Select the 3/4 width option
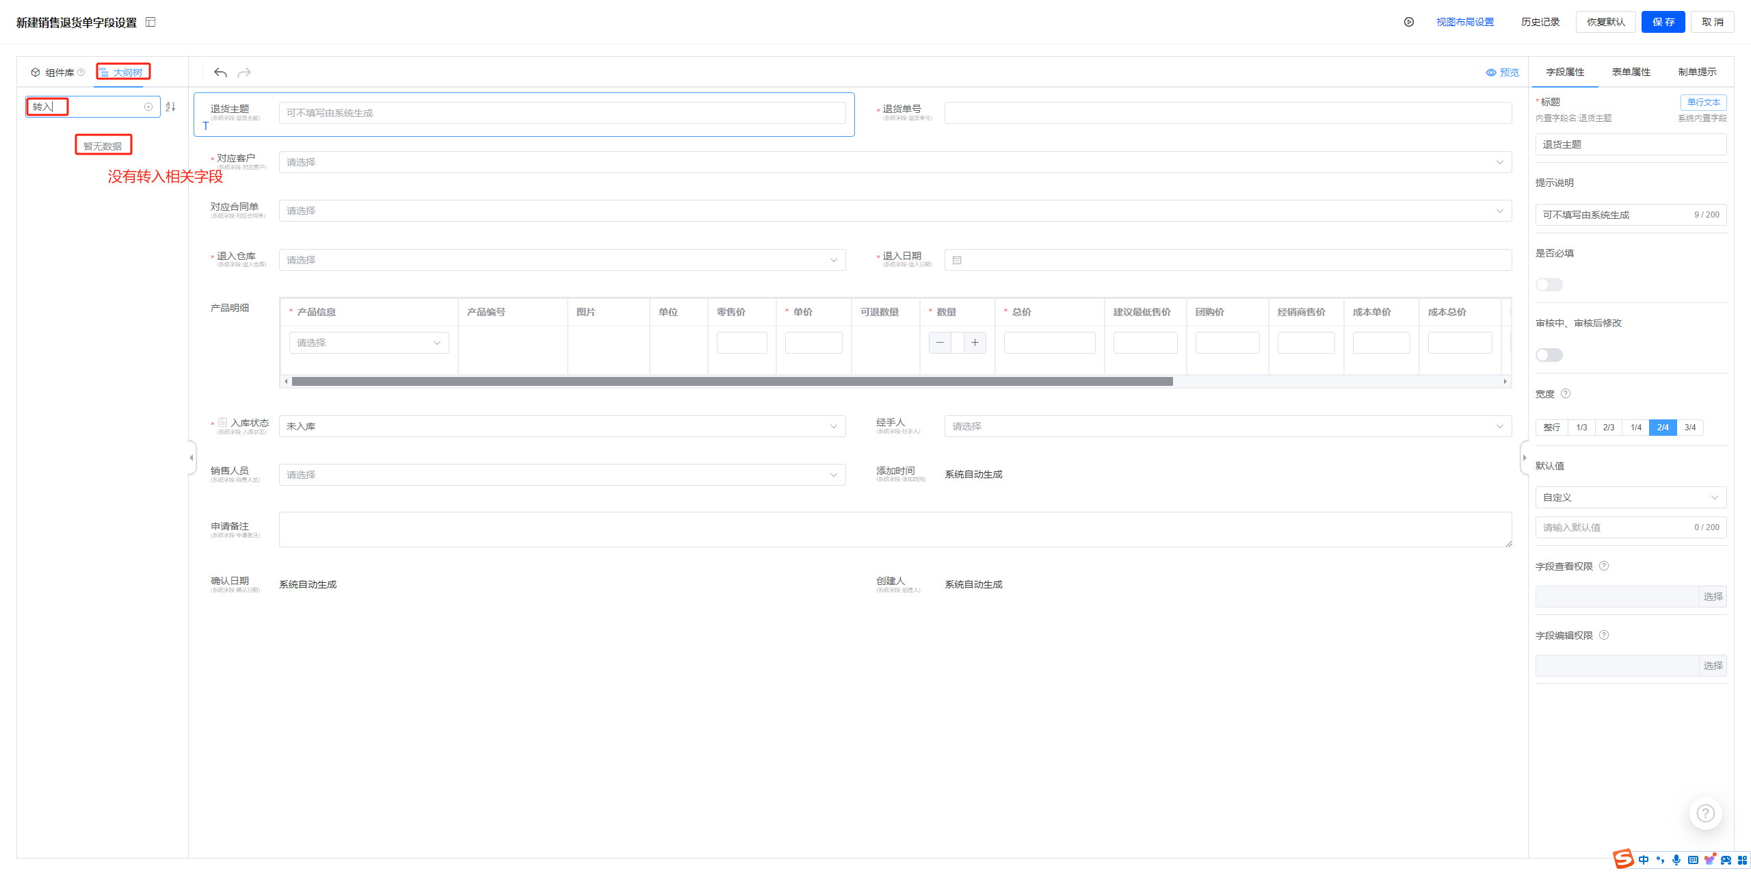This screenshot has height=875, width=1751. [x=1689, y=428]
